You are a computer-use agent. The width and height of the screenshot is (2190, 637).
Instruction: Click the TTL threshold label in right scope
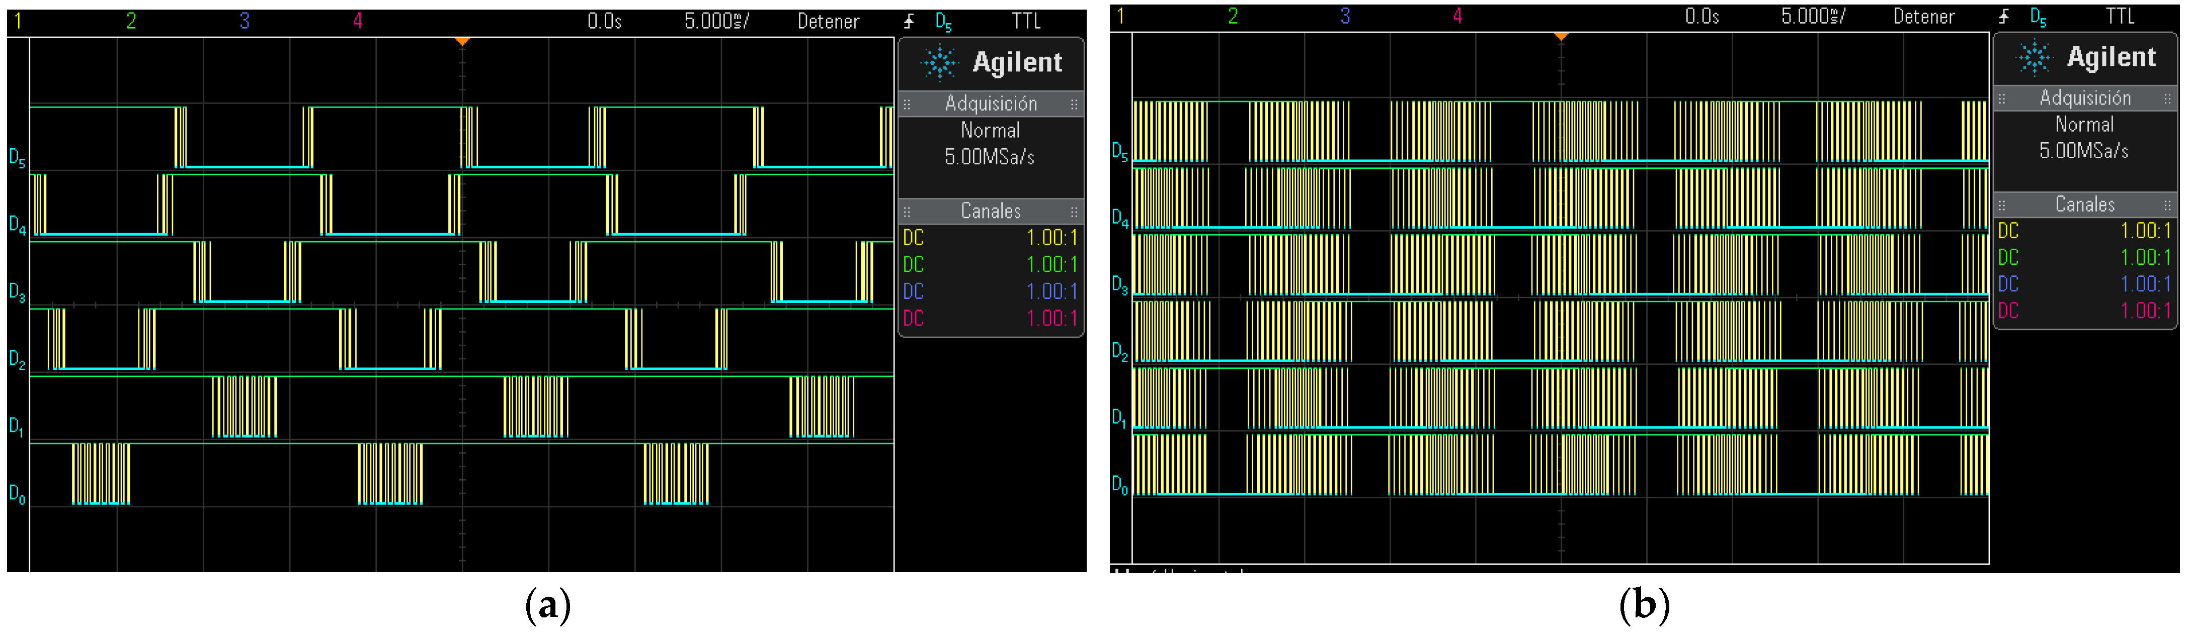click(2120, 16)
